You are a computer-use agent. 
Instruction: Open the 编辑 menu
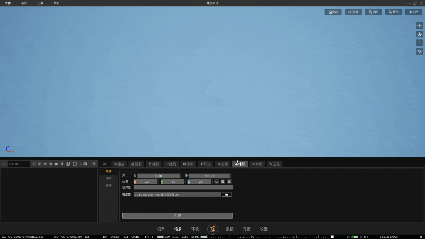24,3
